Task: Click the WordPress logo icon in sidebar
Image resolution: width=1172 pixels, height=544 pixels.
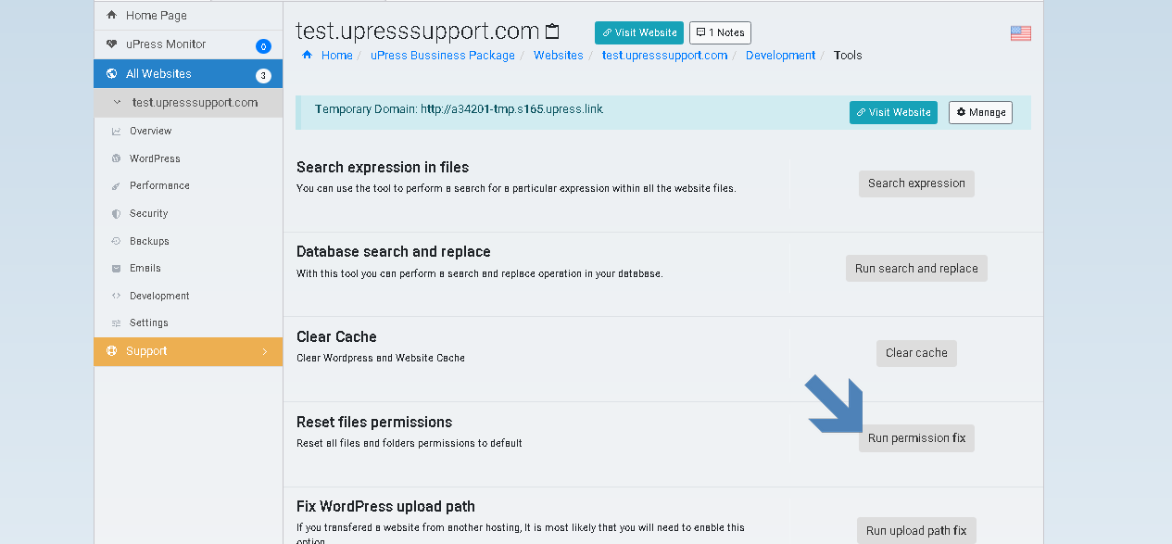Action: tap(116, 158)
